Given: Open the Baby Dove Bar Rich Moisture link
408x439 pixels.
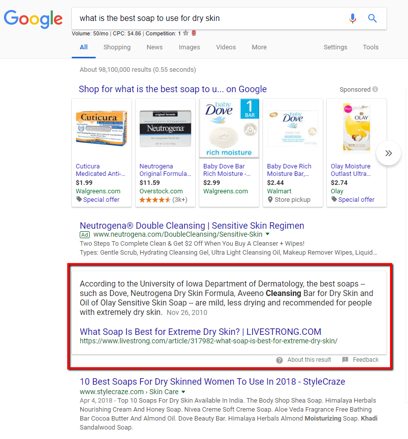Looking at the screenshot, I should [x=227, y=170].
